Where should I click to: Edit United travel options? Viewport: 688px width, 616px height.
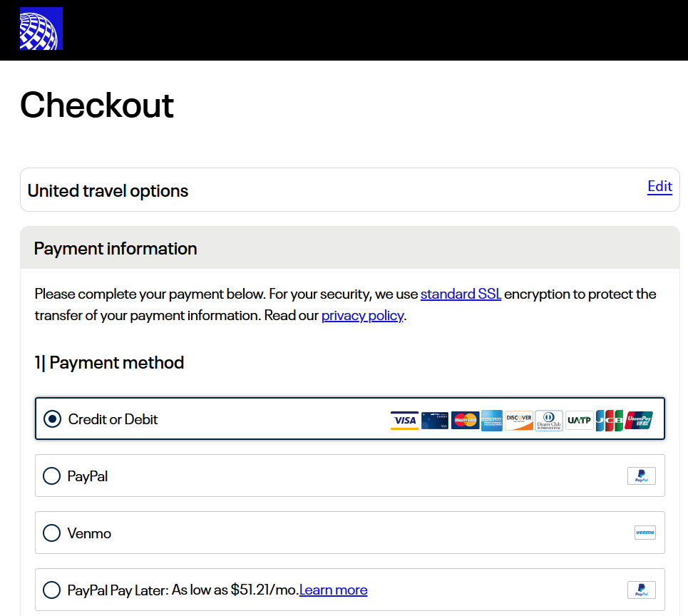(x=659, y=187)
